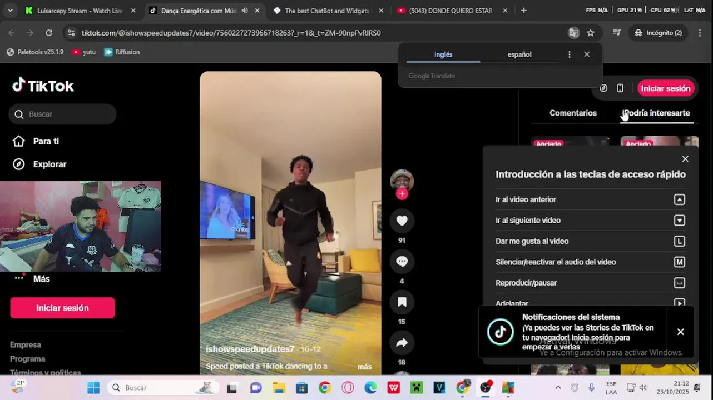Click the Incógnito (2) profile button
This screenshot has width=713, height=400.
(658, 33)
